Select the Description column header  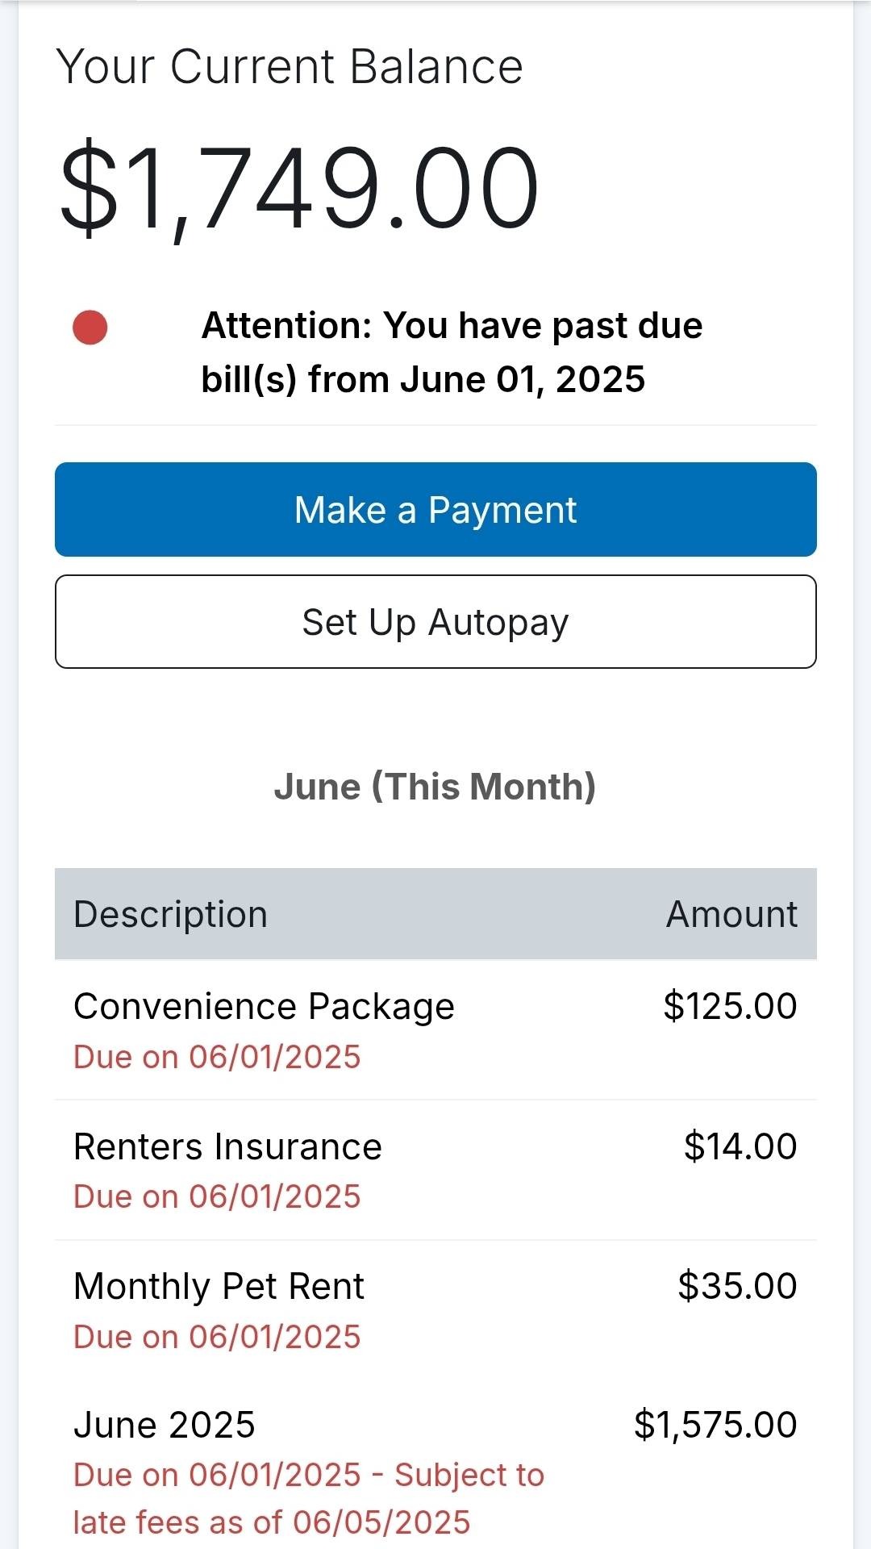(x=170, y=914)
